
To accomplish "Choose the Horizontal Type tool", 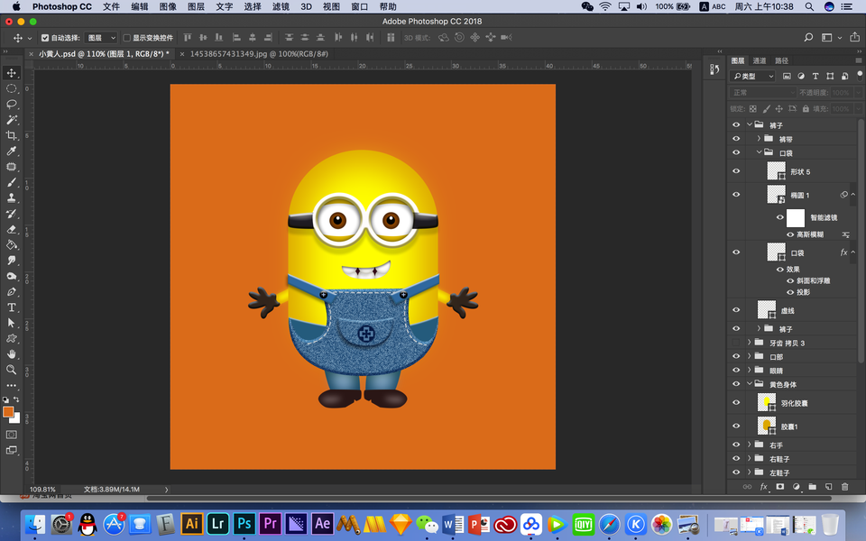I will point(12,307).
